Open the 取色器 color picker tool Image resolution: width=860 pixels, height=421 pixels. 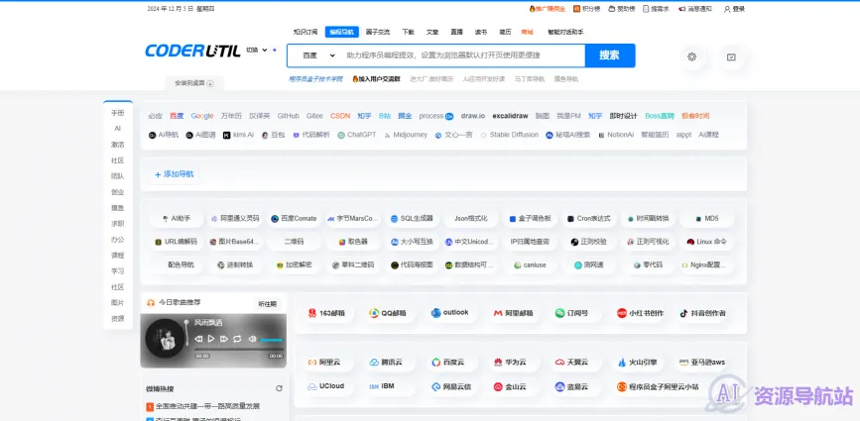[x=353, y=242]
